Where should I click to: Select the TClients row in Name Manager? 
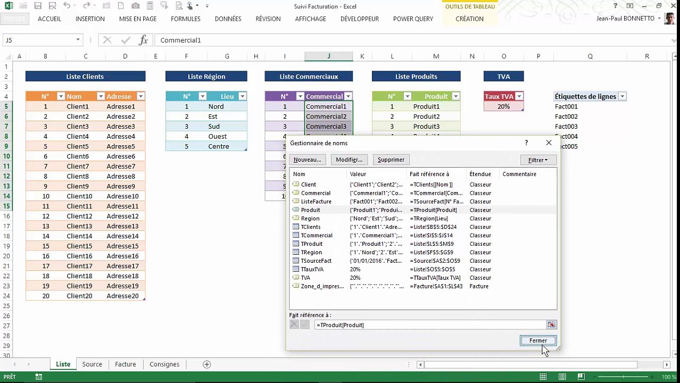423,227
